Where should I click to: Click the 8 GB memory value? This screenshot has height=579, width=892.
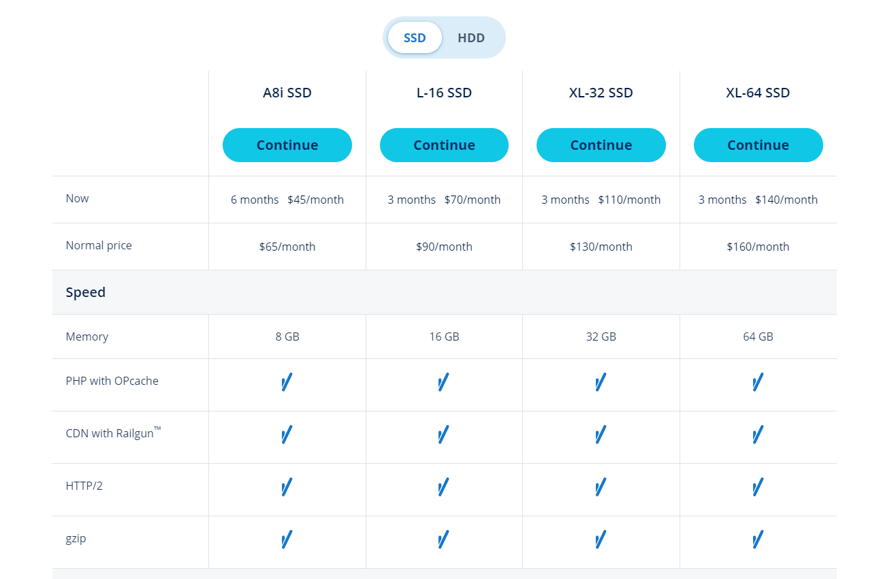(x=287, y=337)
